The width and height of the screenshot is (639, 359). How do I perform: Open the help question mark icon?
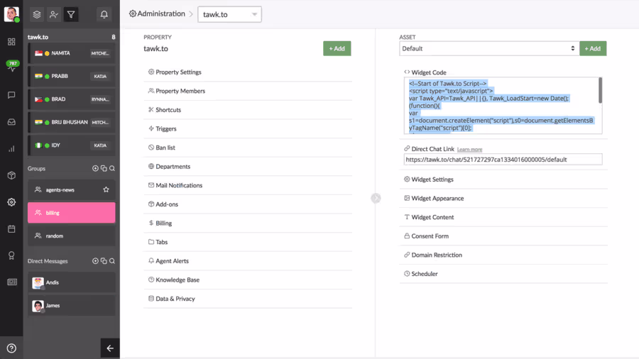tap(11, 348)
